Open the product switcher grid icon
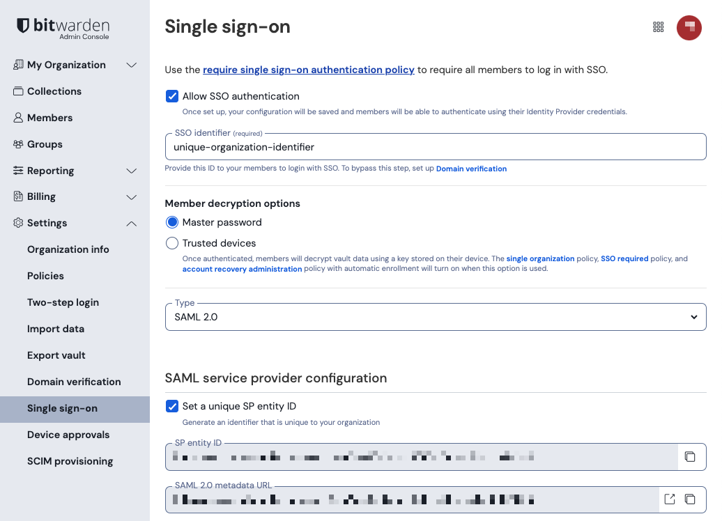 pyautogui.click(x=658, y=26)
